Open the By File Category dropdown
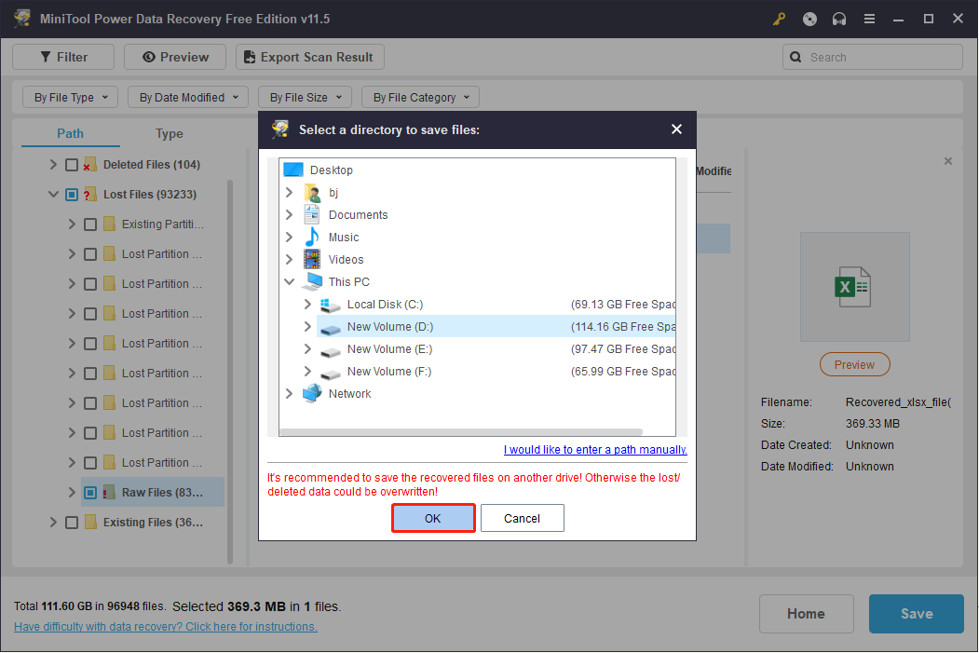 420,98
